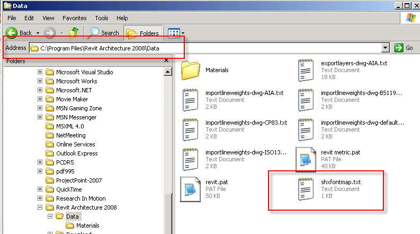Toggle the Folders pane button
The height and width of the screenshot is (234, 420).
143,33
